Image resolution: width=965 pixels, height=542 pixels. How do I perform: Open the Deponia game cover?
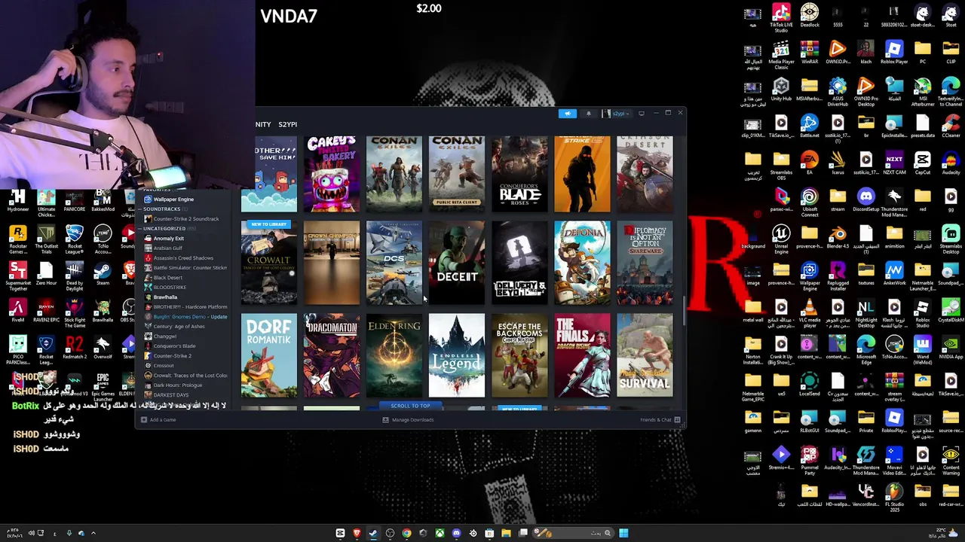[582, 263]
